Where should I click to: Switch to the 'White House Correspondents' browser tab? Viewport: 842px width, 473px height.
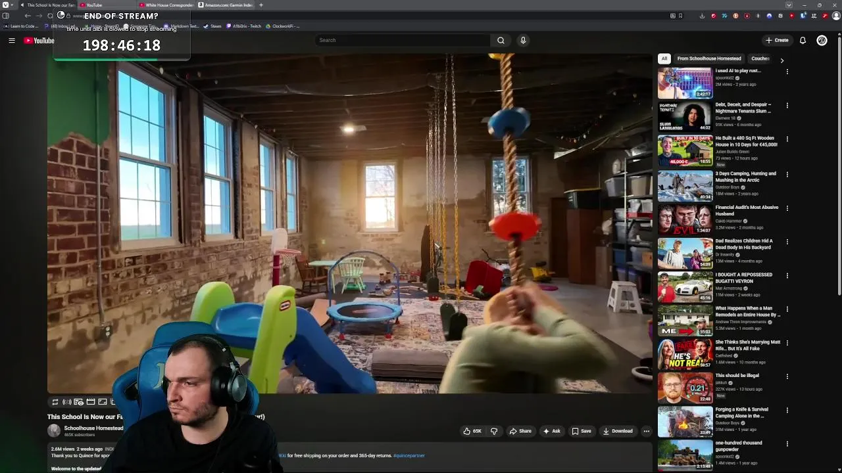166,5
